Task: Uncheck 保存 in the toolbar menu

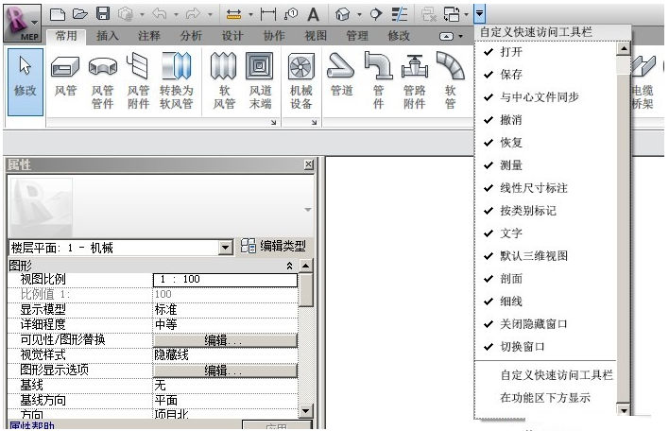Action: (546, 75)
